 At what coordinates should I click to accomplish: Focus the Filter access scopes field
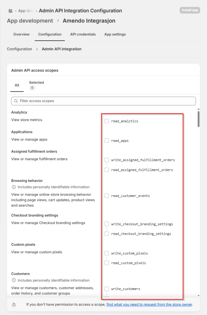104,101
